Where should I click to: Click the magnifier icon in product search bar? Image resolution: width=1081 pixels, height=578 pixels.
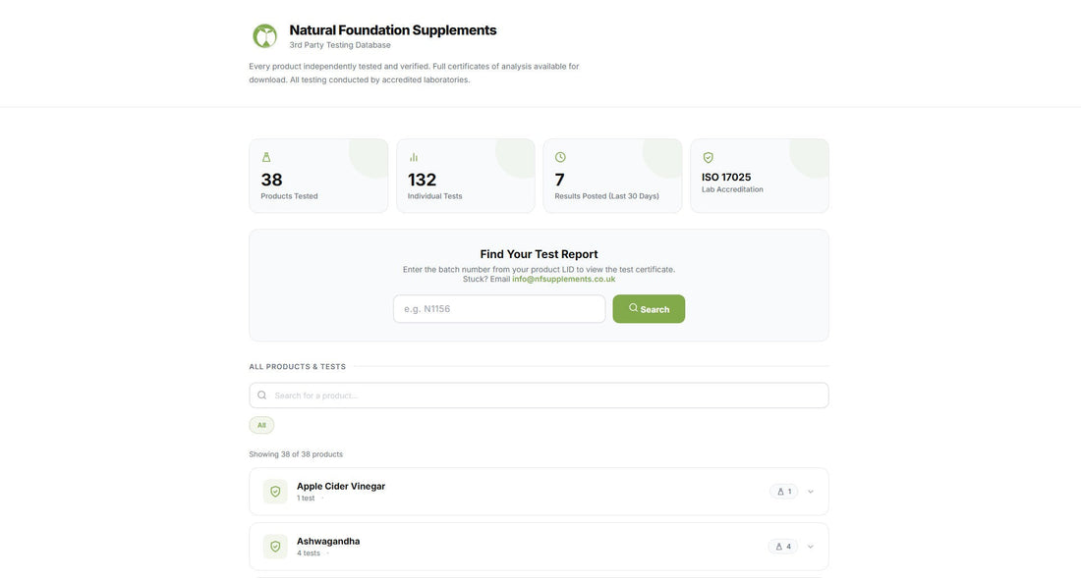click(x=262, y=394)
